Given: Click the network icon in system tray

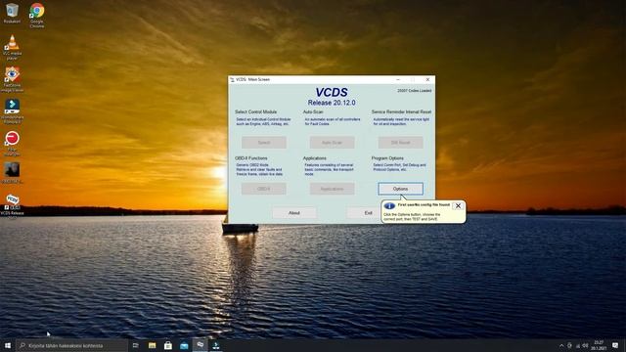Looking at the screenshot, I should pos(577,345).
